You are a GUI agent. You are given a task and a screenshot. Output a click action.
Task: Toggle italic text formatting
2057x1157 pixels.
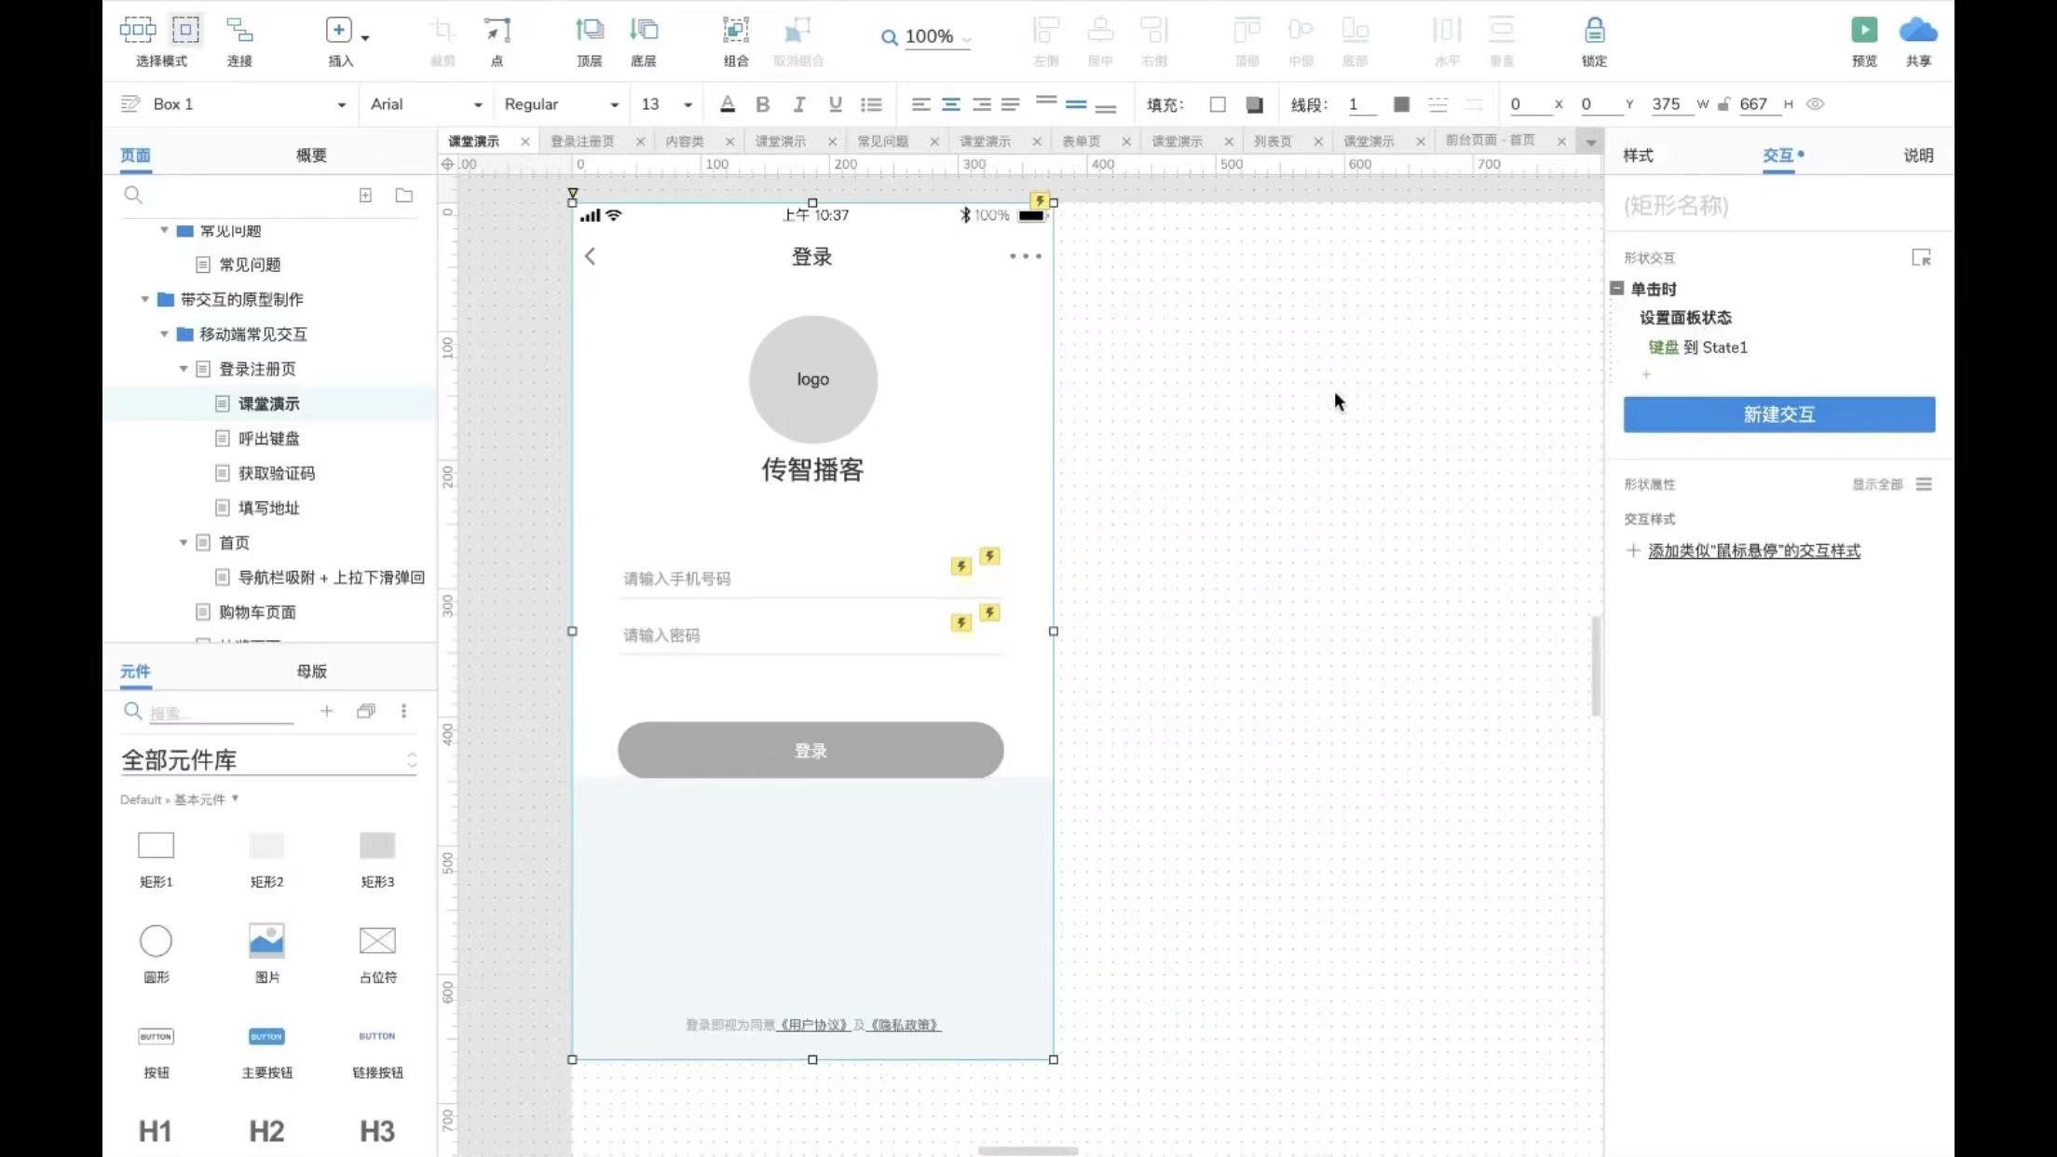[x=798, y=104]
